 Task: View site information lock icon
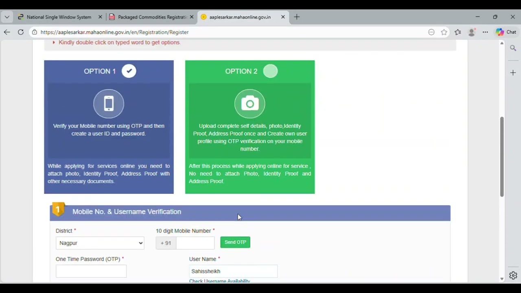pos(35,32)
